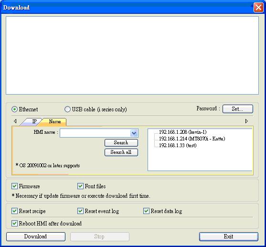
Task: Open the HMI name dropdown arrow
Action: click(134, 133)
